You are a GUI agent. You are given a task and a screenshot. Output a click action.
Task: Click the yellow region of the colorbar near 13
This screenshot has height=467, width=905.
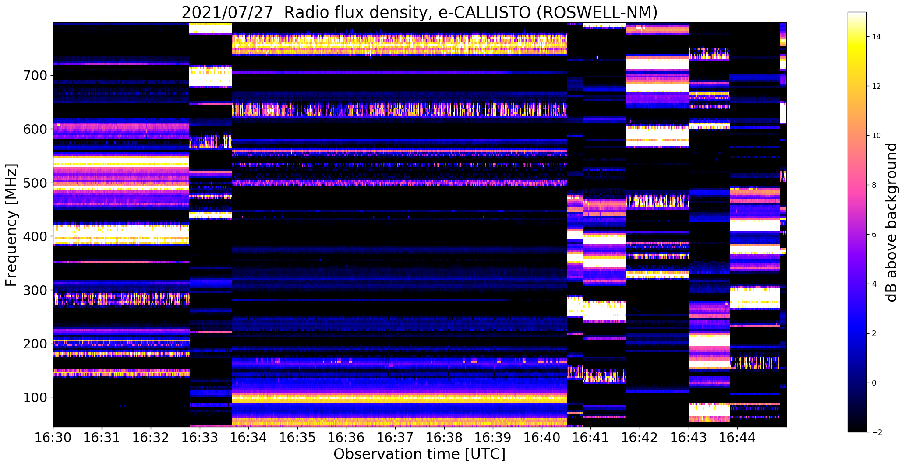857,61
